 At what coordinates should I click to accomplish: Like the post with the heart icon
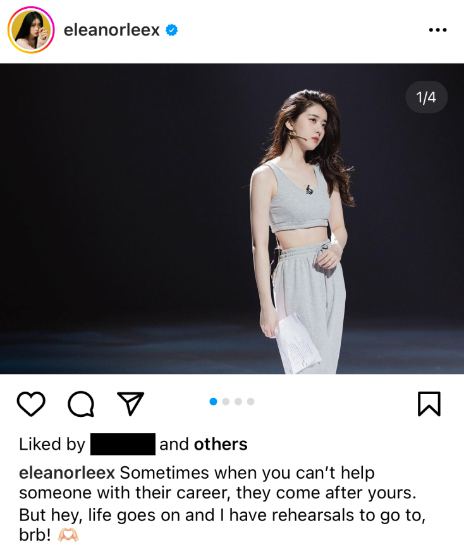[x=31, y=404]
